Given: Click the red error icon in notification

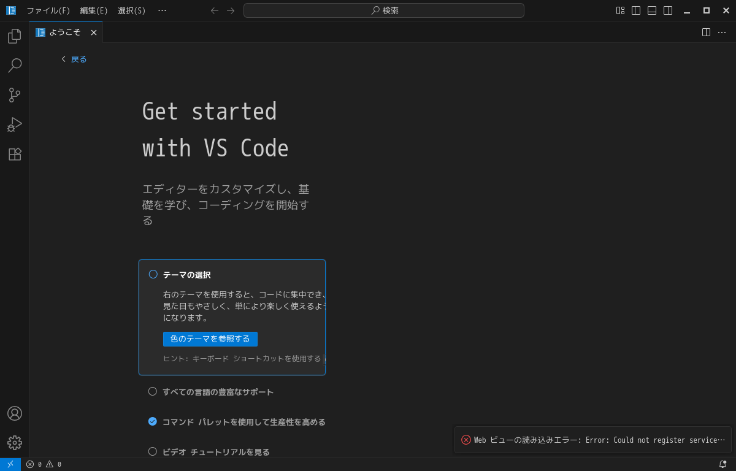Looking at the screenshot, I should pos(466,440).
